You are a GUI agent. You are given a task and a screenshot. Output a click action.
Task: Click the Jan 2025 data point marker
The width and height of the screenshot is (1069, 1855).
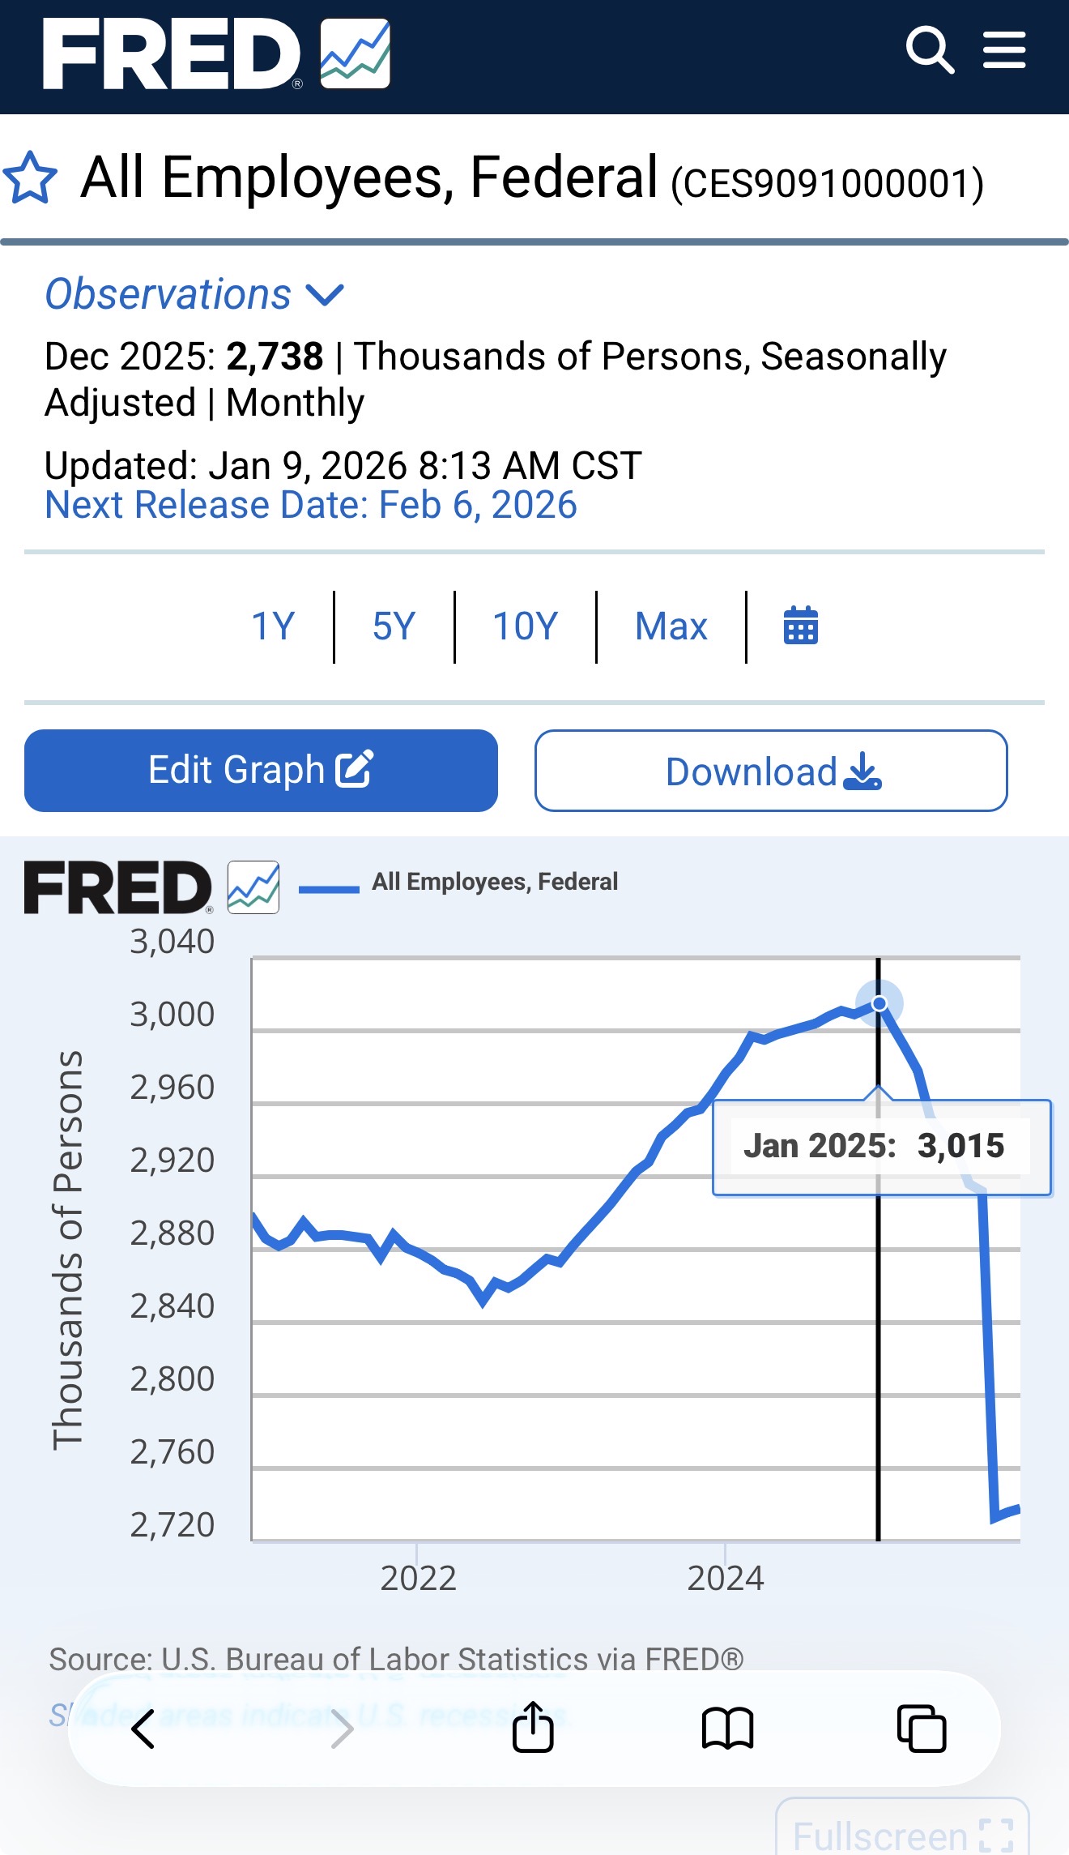879,1004
